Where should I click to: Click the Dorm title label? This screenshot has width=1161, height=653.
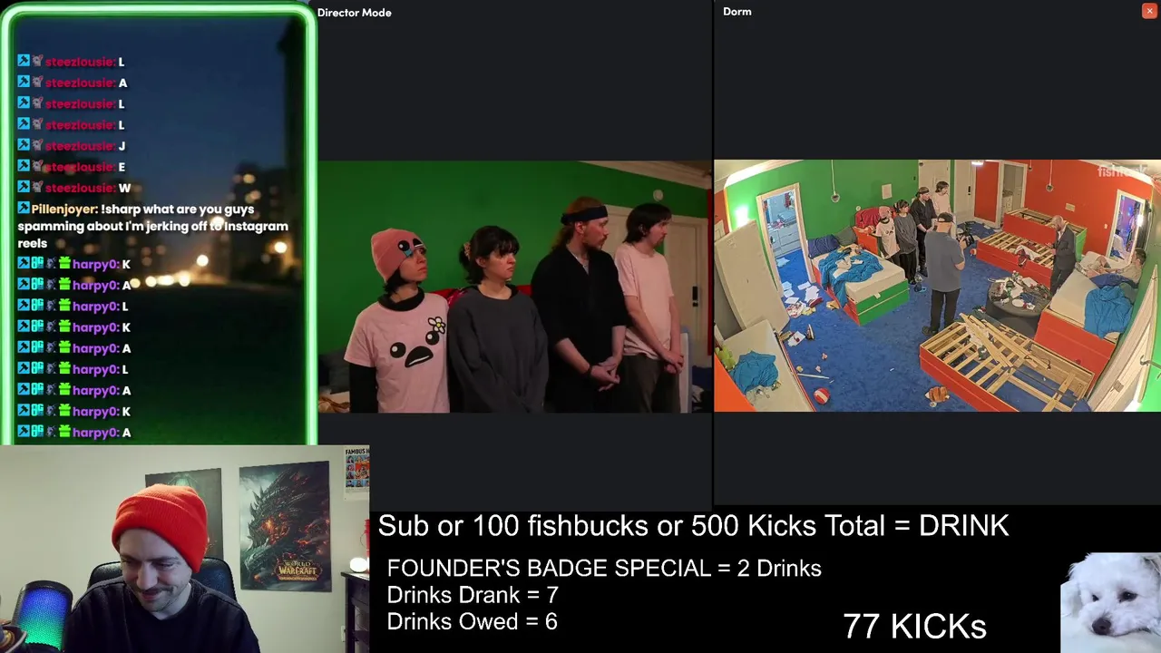[737, 12]
